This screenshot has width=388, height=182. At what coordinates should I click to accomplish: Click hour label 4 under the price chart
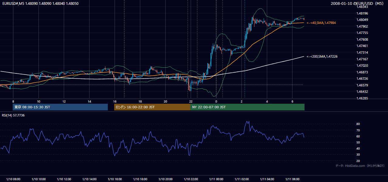267,101
